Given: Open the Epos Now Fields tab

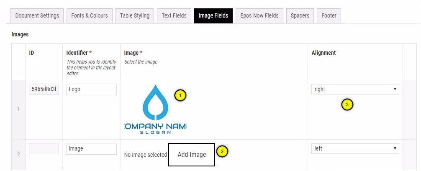Looking at the screenshot, I should (259, 16).
